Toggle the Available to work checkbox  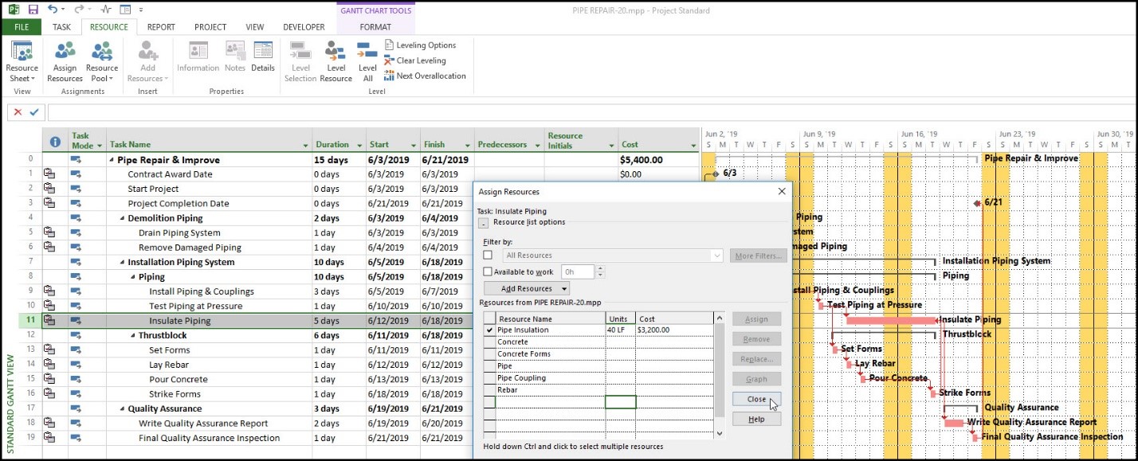488,272
